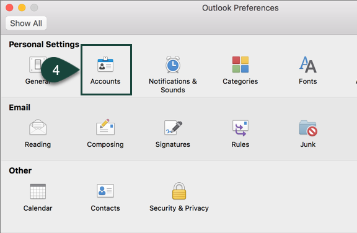
Task: Click the alarm clock Notifications icon
Action: pos(173,64)
